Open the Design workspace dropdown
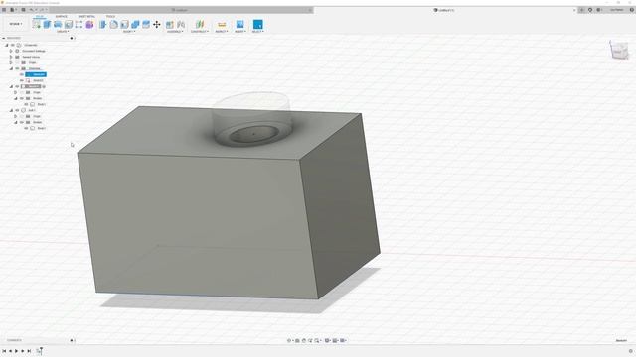636x357 pixels. tap(16, 24)
